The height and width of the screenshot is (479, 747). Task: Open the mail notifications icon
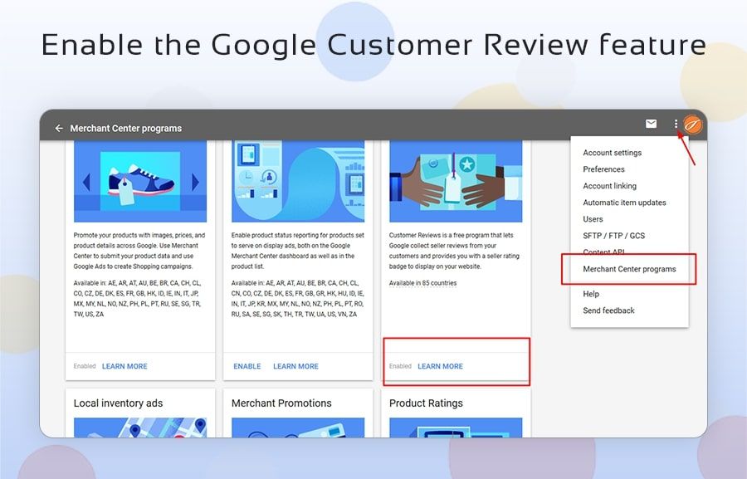tap(652, 125)
